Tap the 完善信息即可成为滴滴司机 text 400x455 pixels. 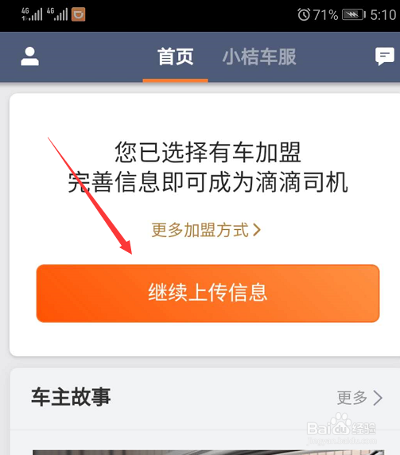point(208,182)
